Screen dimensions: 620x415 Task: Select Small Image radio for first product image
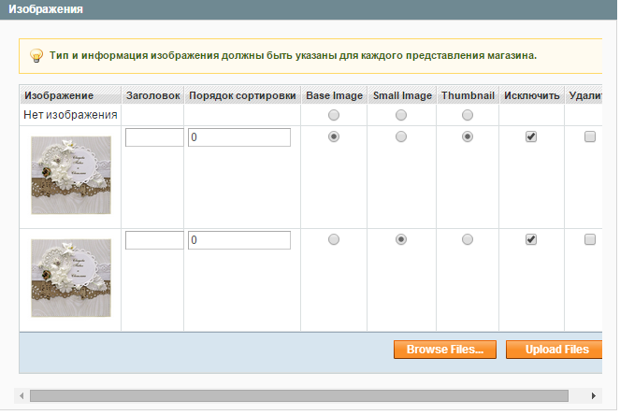401,136
